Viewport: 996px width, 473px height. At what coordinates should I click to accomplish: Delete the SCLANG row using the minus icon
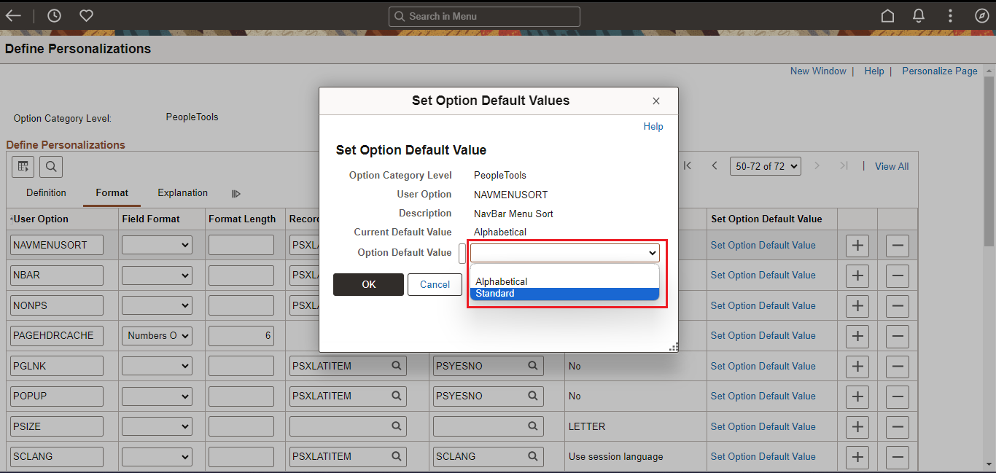click(x=897, y=457)
